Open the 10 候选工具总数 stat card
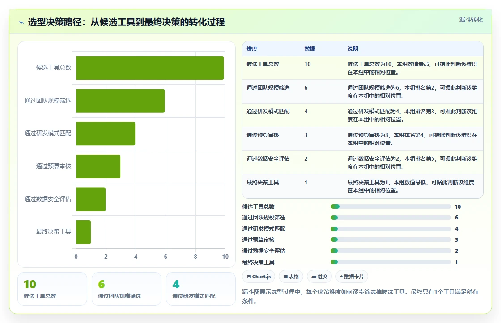The height and width of the screenshot is (323, 501). pyautogui.click(x=52, y=289)
